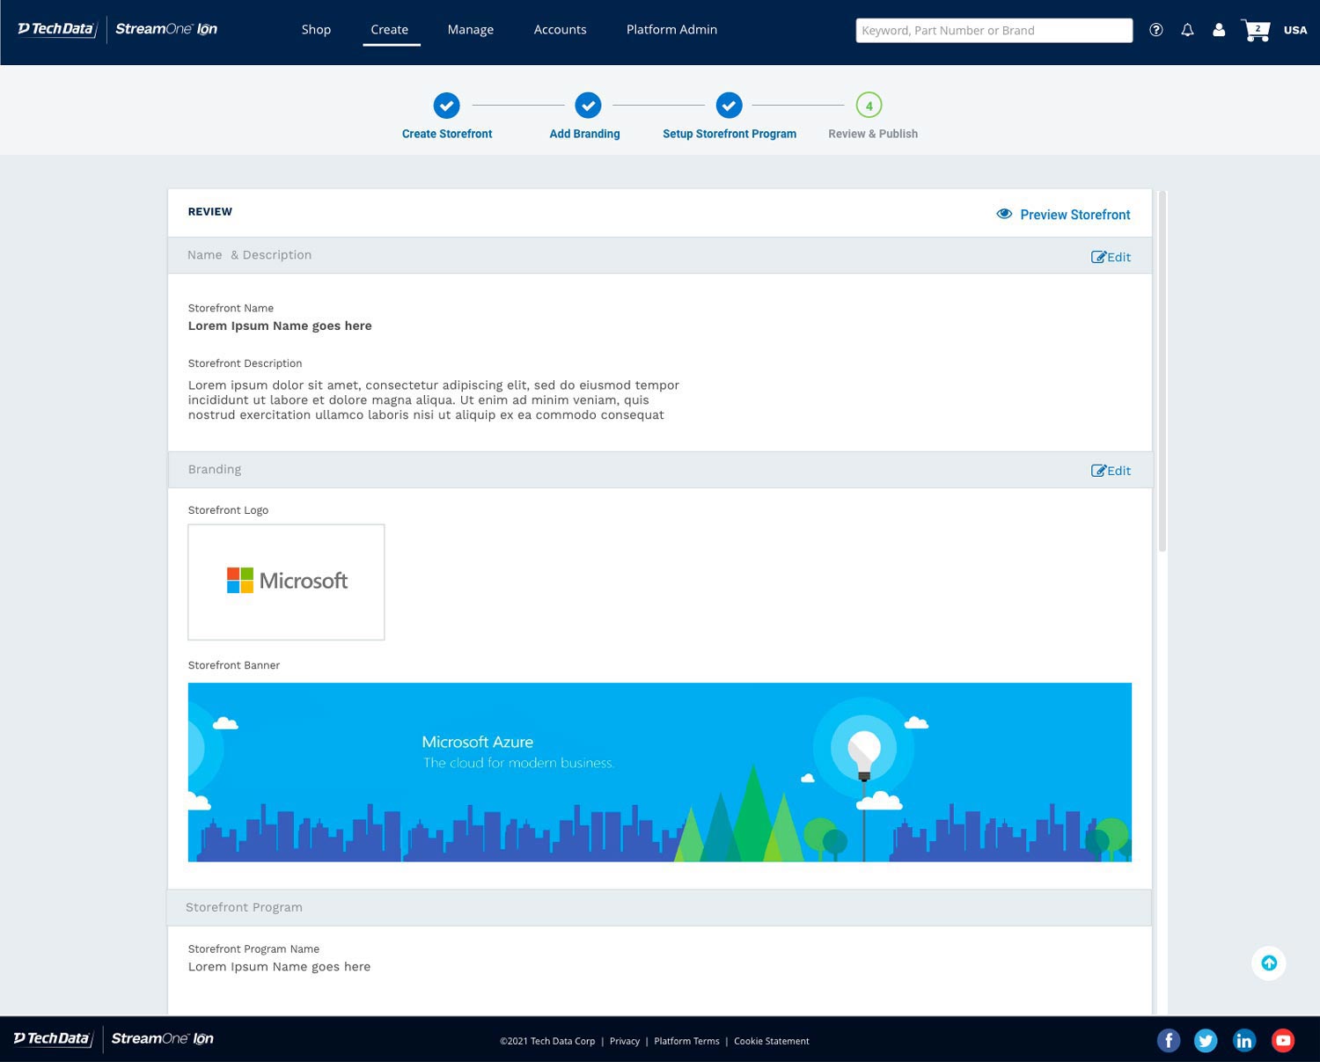Click the scroll-to-top arrow button

(1268, 963)
